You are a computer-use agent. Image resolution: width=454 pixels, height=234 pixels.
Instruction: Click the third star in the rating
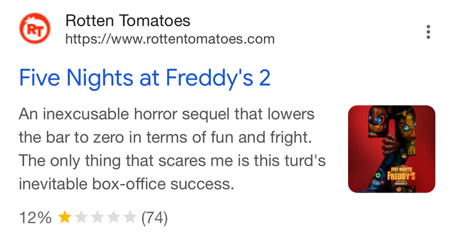pos(97,218)
